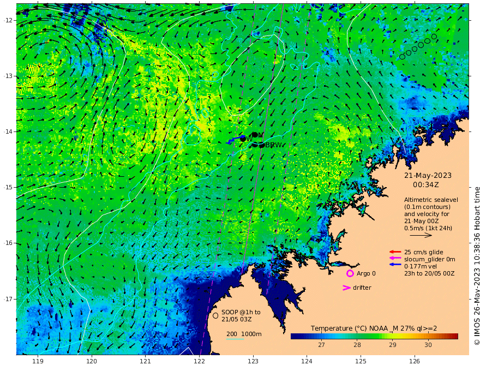Click the magenta slocum_glider legend arrow
This screenshot has height=371, width=480.
pos(395,259)
